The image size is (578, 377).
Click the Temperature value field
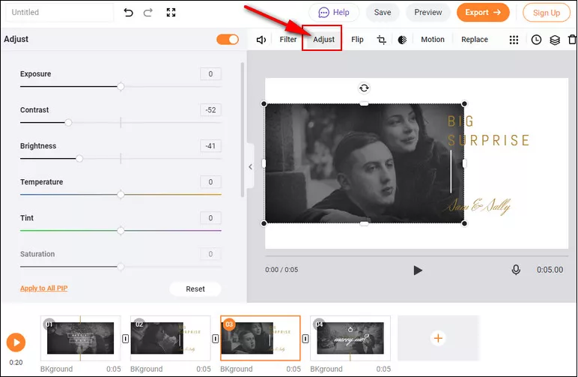(210, 182)
